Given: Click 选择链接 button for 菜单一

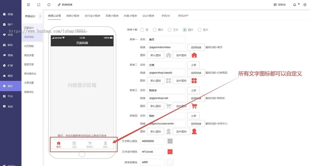Looking at the screenshot, I should [196, 47].
